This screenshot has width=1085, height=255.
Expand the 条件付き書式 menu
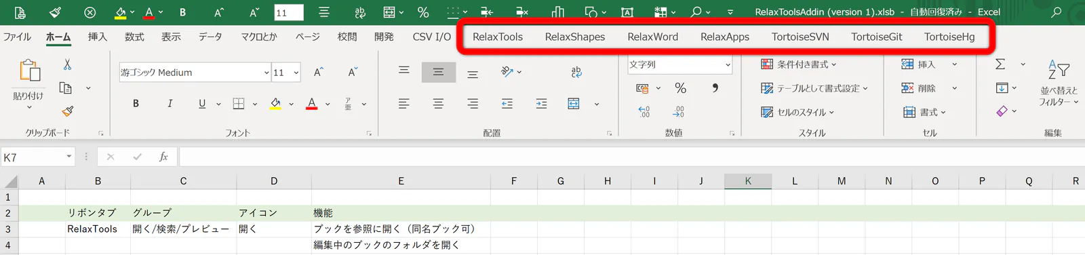click(x=798, y=64)
